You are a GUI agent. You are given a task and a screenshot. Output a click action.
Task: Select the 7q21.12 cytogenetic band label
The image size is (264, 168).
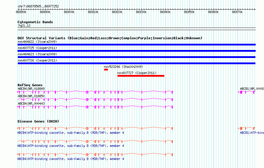click(x=24, y=26)
